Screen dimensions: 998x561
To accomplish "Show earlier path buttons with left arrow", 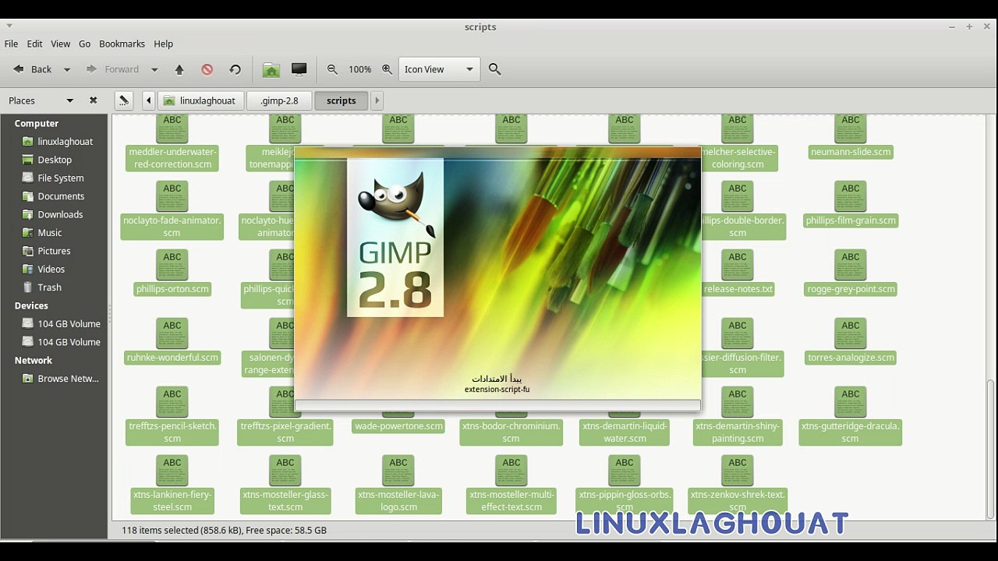I will (148, 101).
